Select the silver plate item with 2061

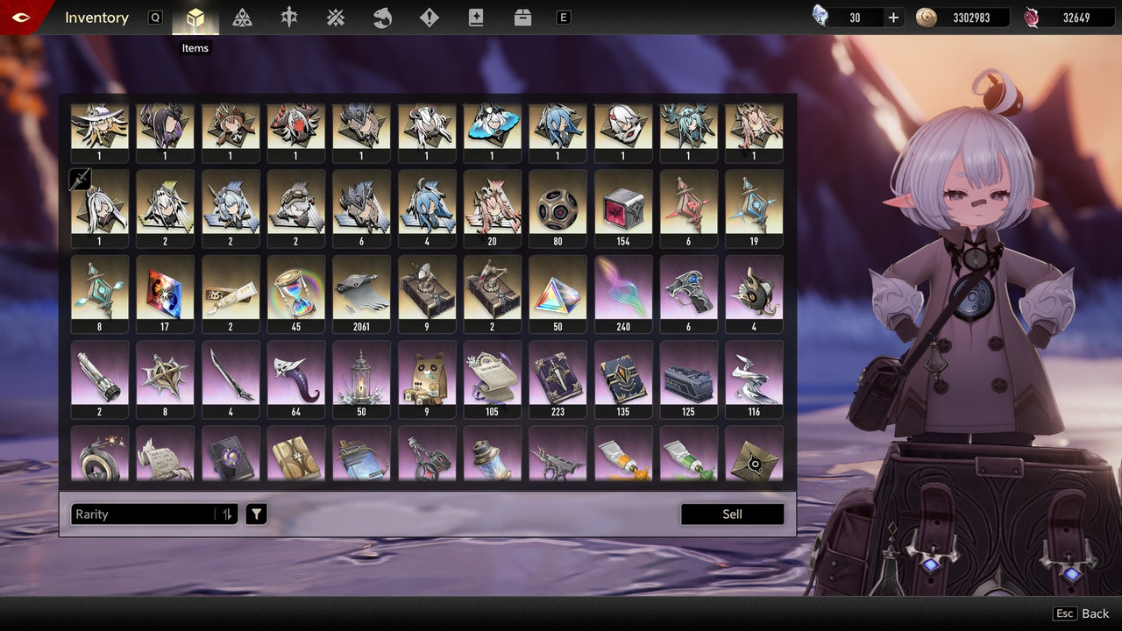click(361, 294)
